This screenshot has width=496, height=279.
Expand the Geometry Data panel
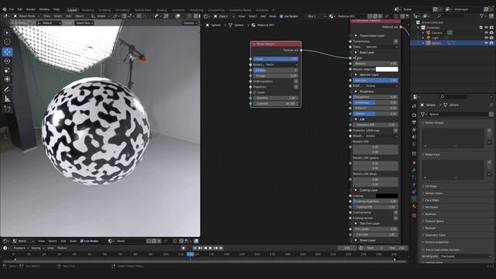435,235
